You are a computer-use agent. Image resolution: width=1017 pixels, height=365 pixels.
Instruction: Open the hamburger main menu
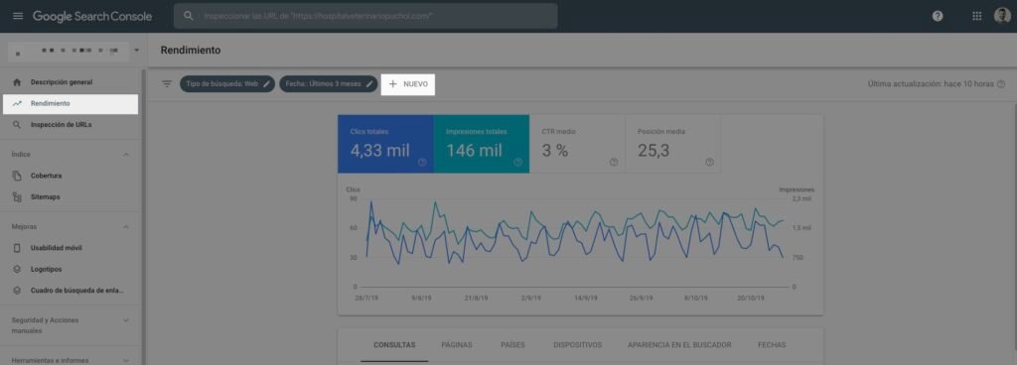tap(18, 16)
